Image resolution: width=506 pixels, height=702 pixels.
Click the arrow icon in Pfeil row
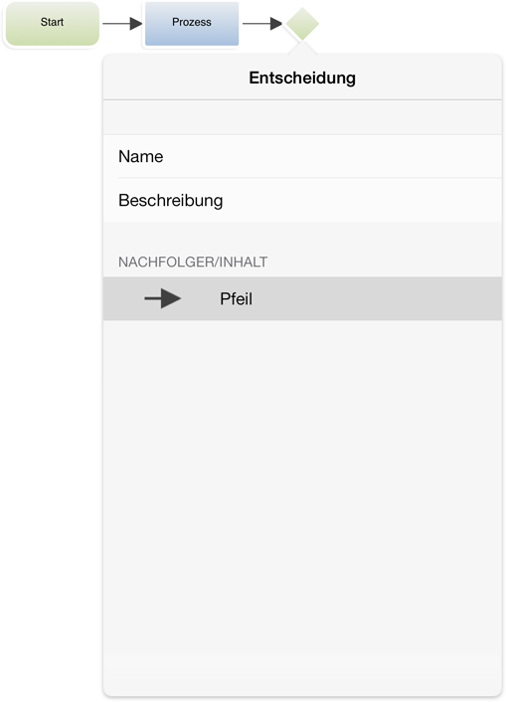click(x=163, y=298)
